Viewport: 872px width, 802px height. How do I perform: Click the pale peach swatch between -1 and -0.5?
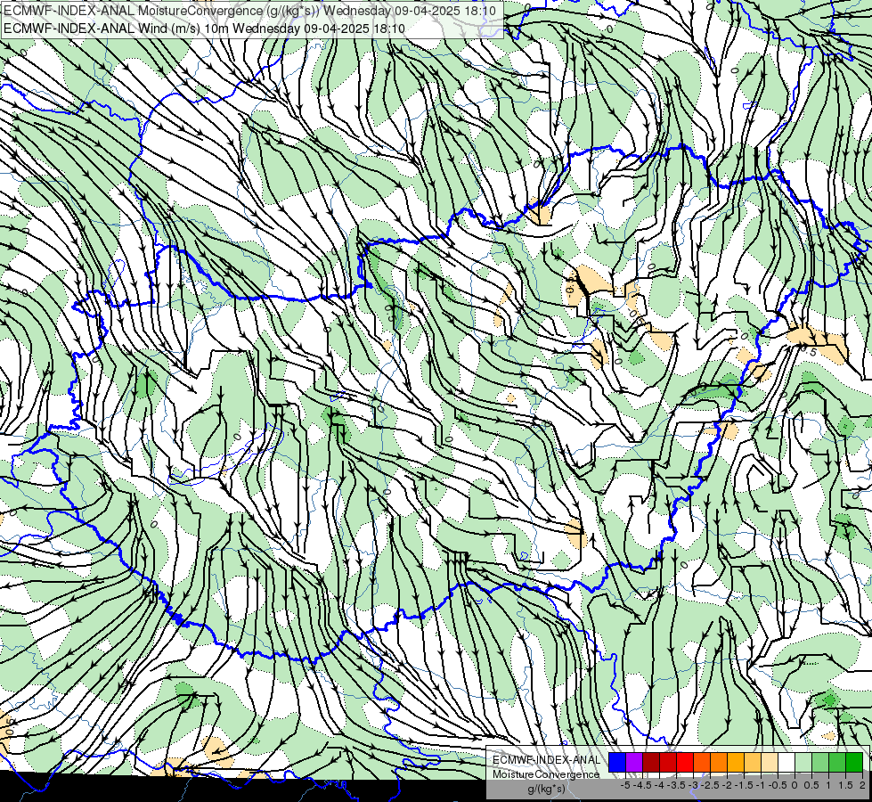tap(770, 762)
